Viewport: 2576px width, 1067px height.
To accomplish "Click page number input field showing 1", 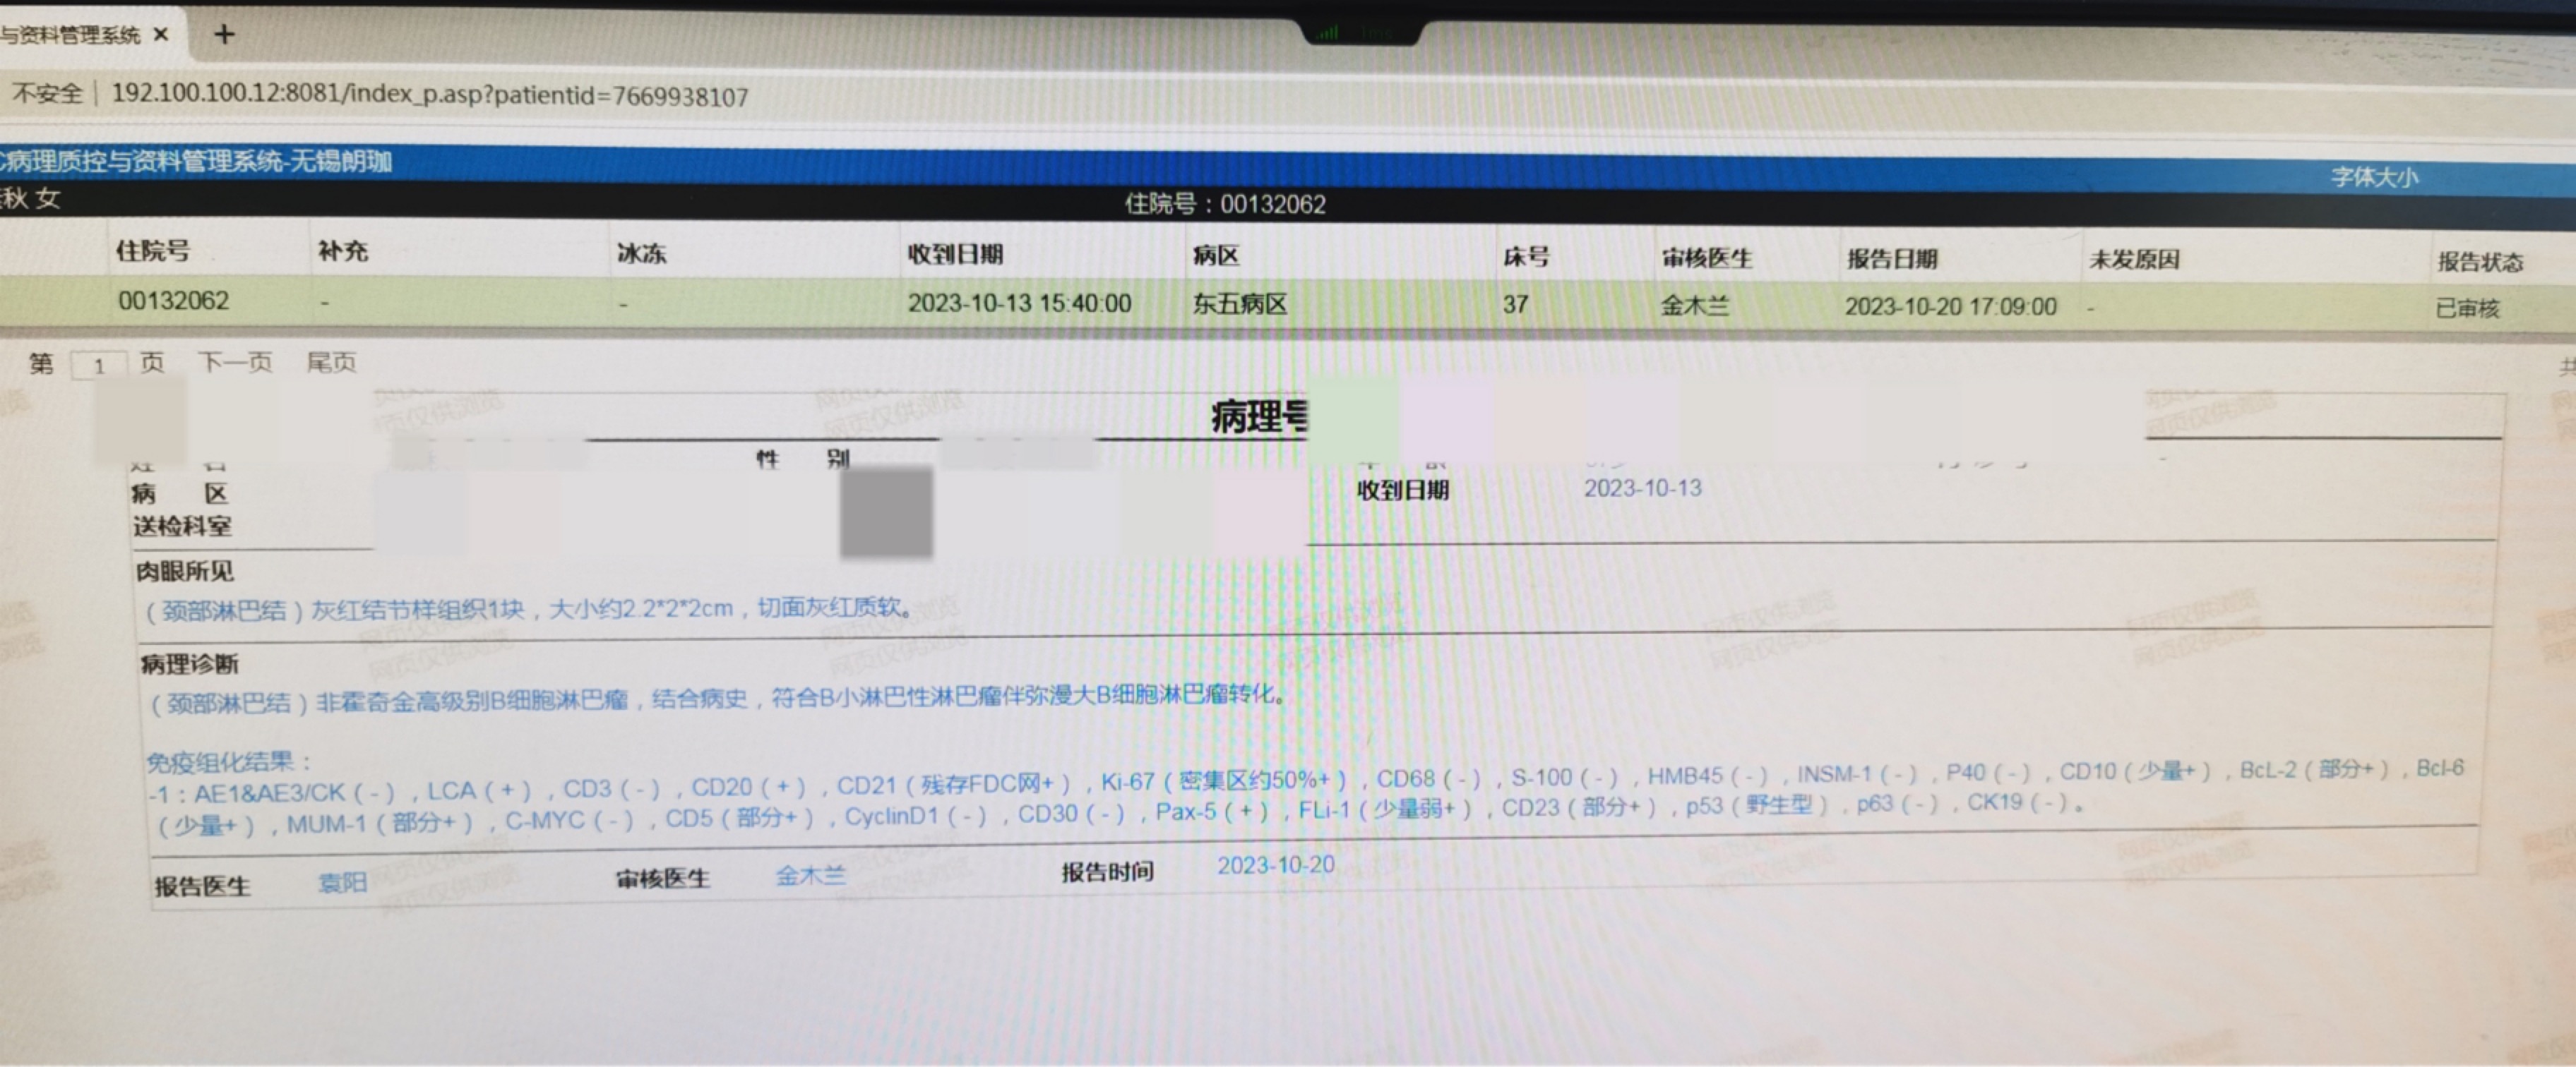I will (x=99, y=366).
